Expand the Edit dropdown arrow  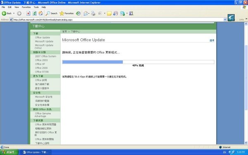point(105,14)
